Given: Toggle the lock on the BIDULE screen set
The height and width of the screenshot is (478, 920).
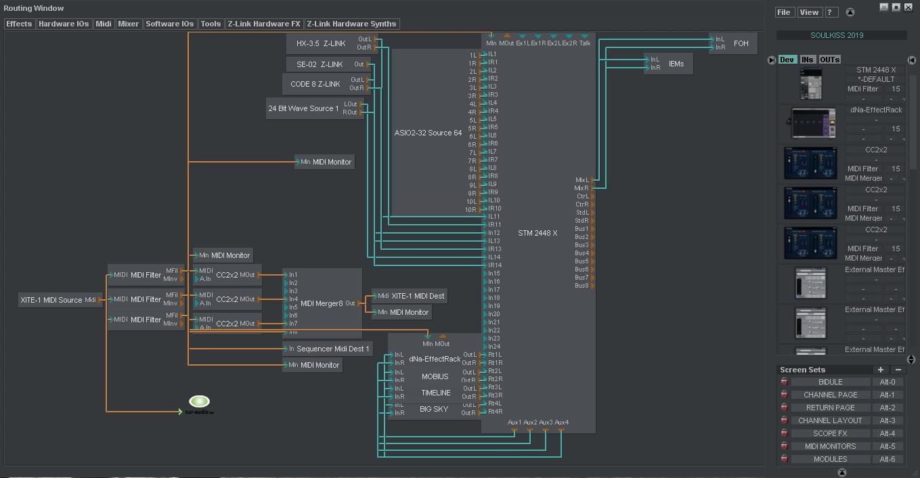Looking at the screenshot, I should point(785,382).
